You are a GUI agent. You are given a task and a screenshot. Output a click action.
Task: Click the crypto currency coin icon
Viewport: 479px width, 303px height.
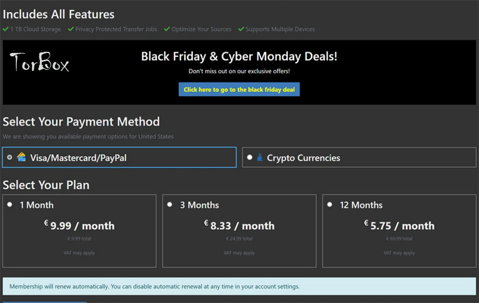260,157
